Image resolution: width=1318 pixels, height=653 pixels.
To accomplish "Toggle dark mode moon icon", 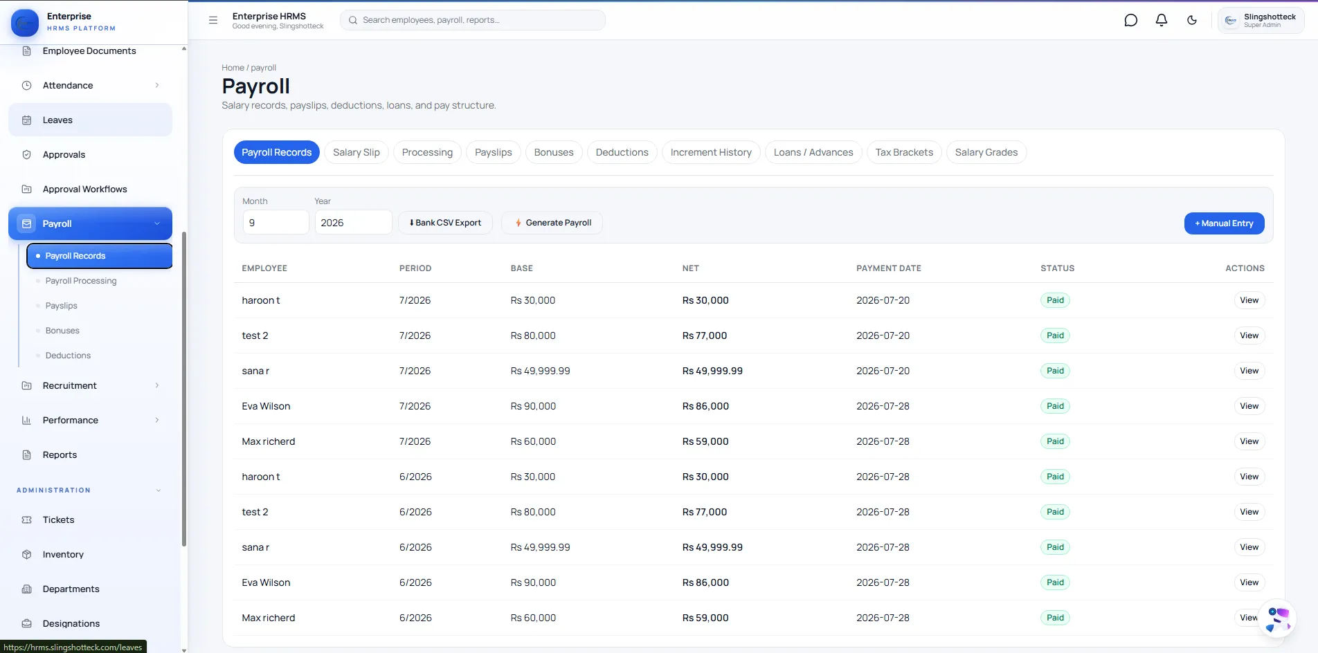I will [1192, 20].
